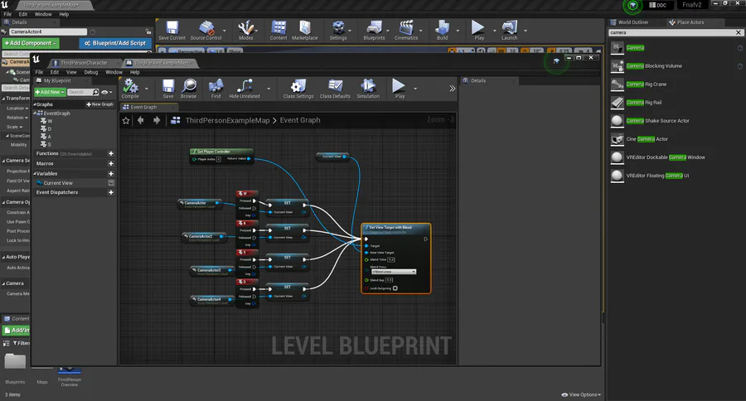Click Save Current in main editor toolbar

point(172,31)
